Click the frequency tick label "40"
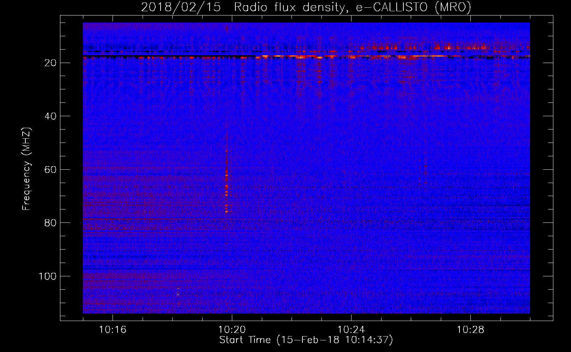Viewport: 571px width, 352px height. coord(51,116)
